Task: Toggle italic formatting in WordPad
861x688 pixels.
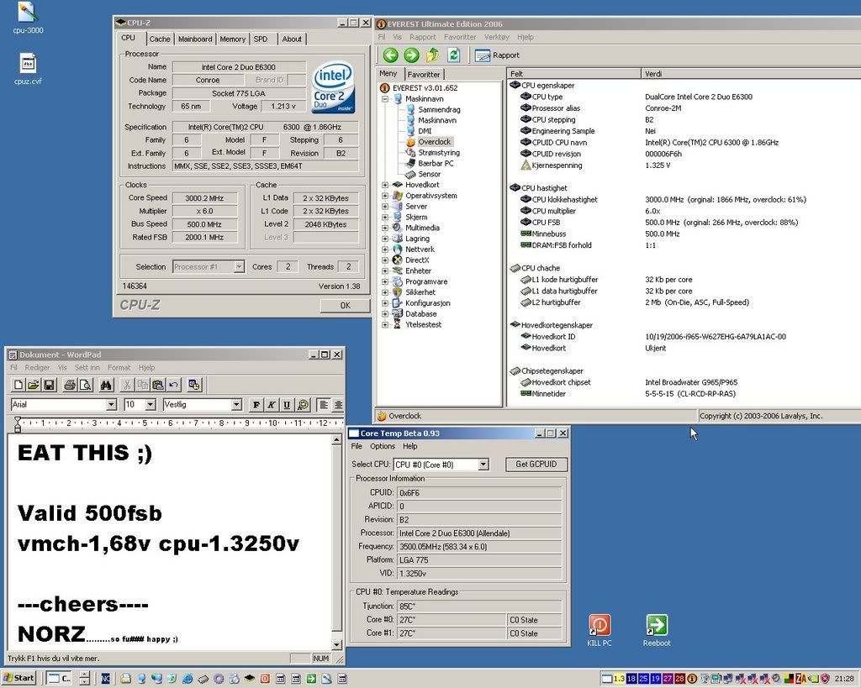Action: (x=272, y=405)
